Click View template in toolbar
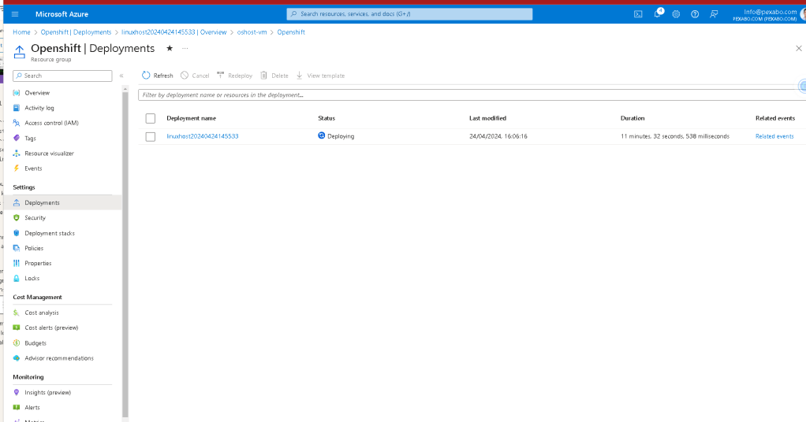 pos(320,76)
